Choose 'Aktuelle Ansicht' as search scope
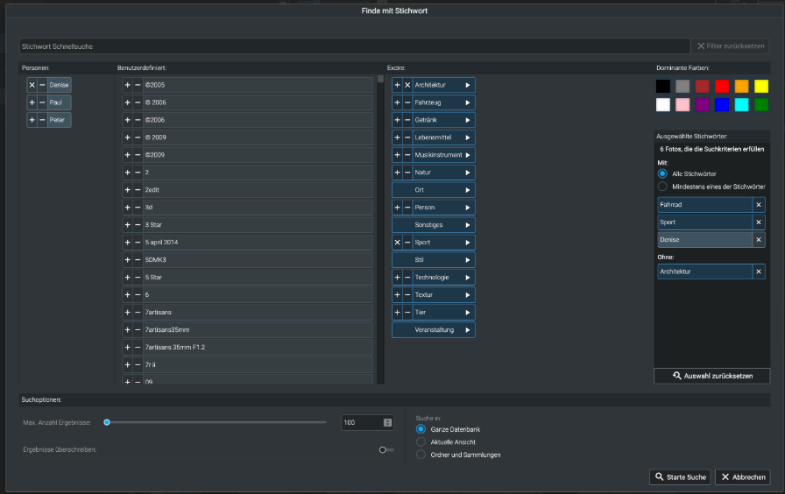Image resolution: width=785 pixels, height=494 pixels. 421,442
